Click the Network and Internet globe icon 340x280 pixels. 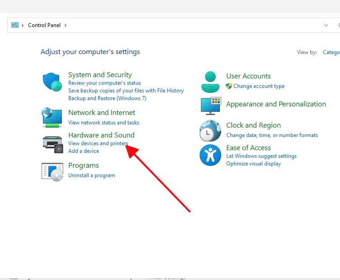(x=52, y=117)
